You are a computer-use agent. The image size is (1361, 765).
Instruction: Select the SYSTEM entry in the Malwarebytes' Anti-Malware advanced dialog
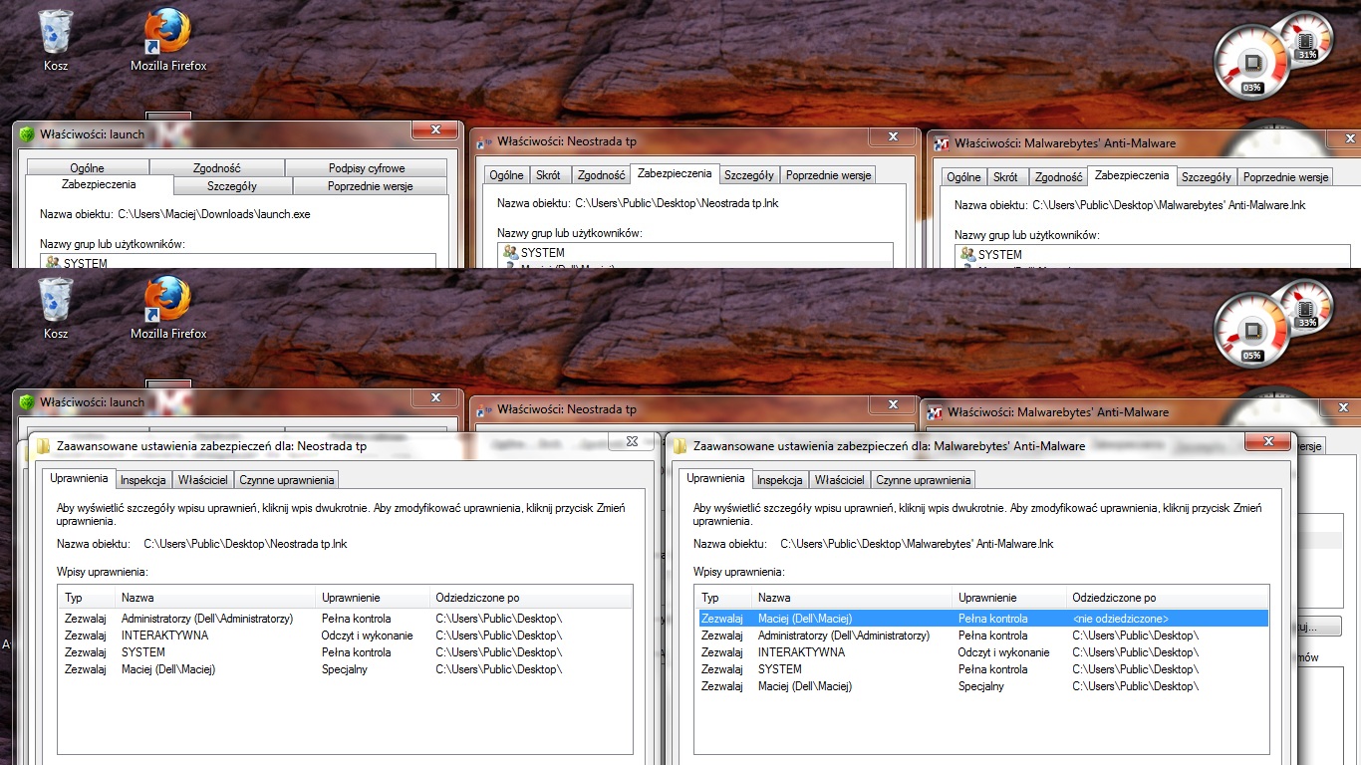tap(981, 669)
